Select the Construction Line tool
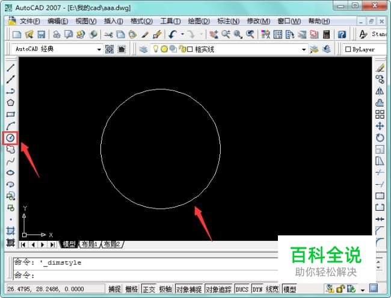The width and height of the screenshot is (391, 298). [x=10, y=79]
